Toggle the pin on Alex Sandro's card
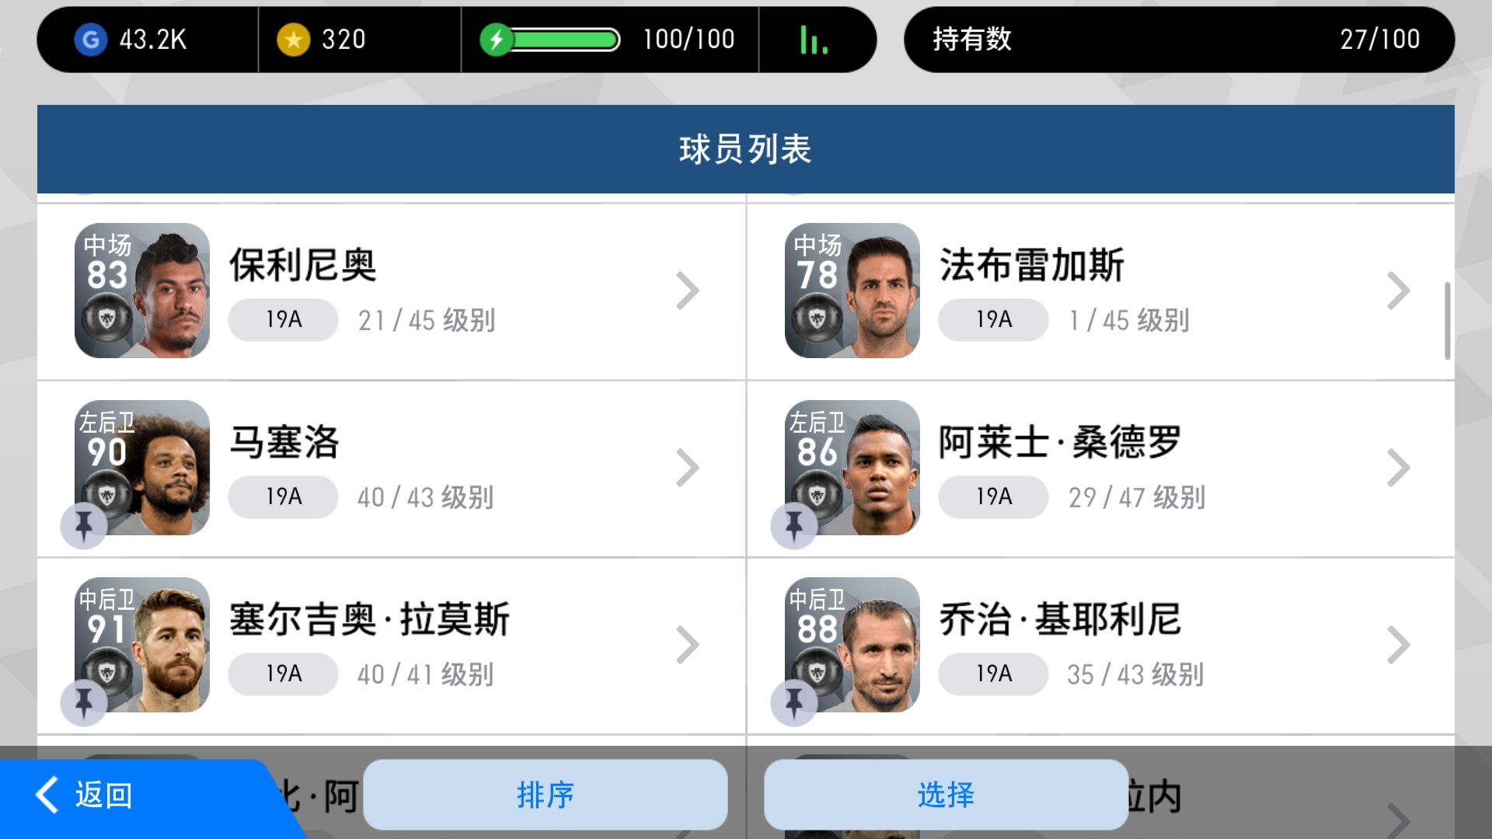Viewport: 1492px width, 839px height. pos(793,526)
